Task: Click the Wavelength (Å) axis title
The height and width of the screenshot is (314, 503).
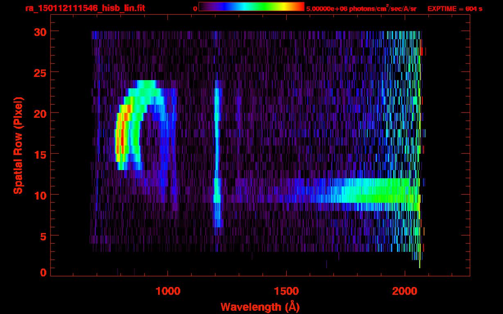Action: (x=260, y=307)
